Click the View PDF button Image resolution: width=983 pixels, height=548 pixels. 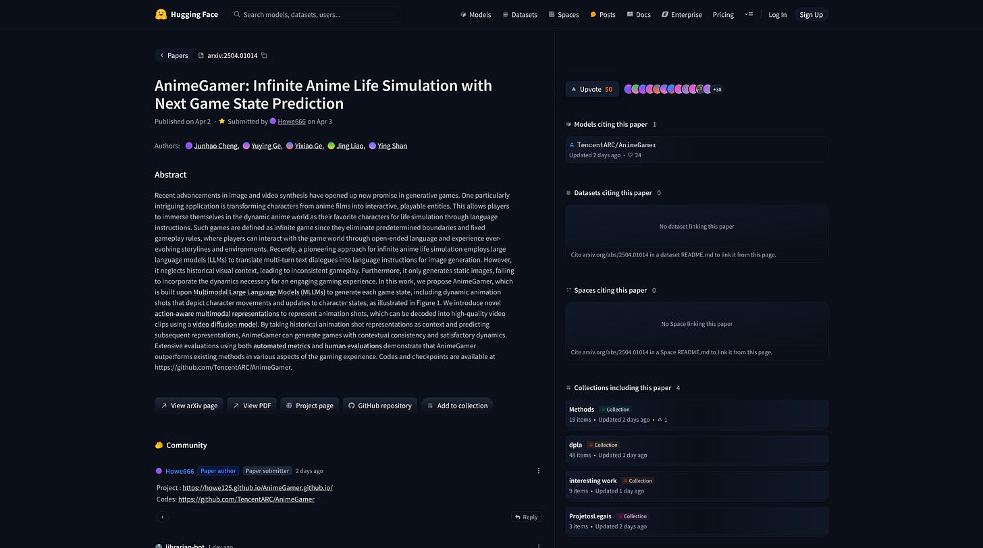[252, 406]
